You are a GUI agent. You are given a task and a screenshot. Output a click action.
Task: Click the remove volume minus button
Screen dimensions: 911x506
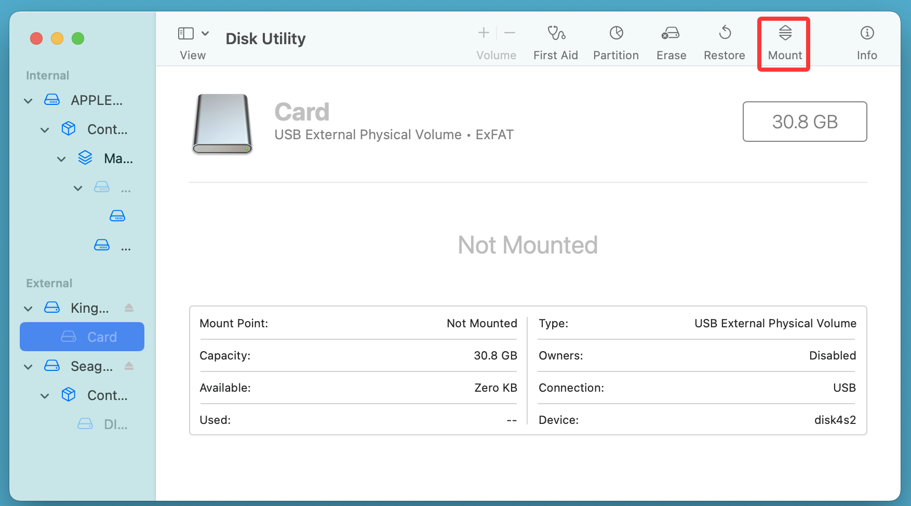(510, 33)
